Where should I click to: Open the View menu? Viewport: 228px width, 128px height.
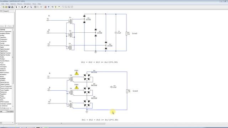coord(7,4)
